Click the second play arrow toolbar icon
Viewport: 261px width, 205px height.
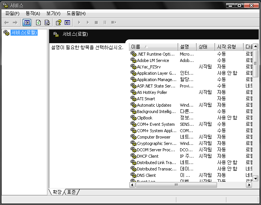coord(88,23)
